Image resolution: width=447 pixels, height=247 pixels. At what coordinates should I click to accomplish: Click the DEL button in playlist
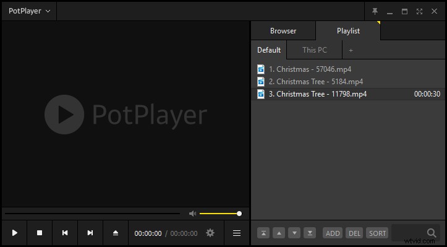[x=354, y=233]
